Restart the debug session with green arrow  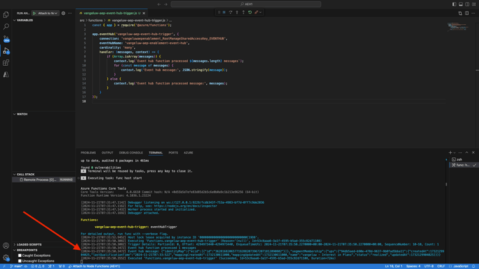click(250, 12)
